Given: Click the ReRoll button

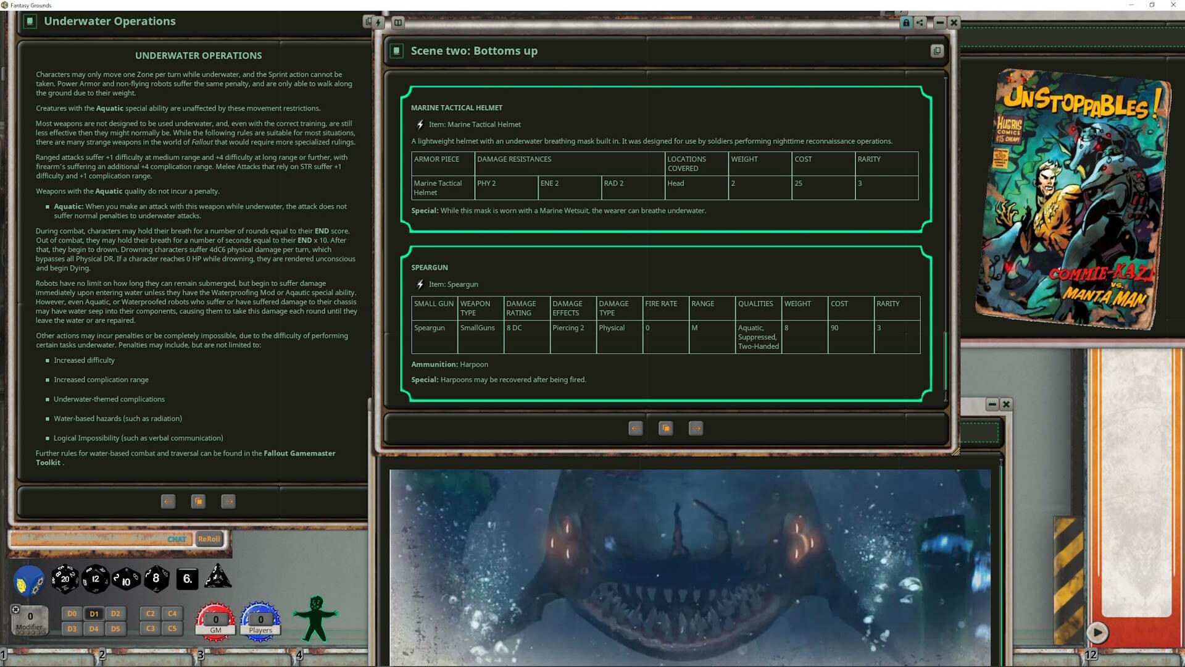Looking at the screenshot, I should tap(209, 539).
